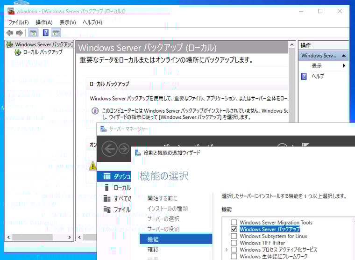Go to 開始する前に wizard step

pos(163,198)
